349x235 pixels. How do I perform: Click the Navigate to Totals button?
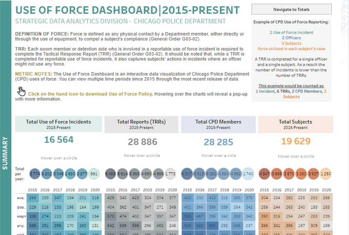coord(291,9)
